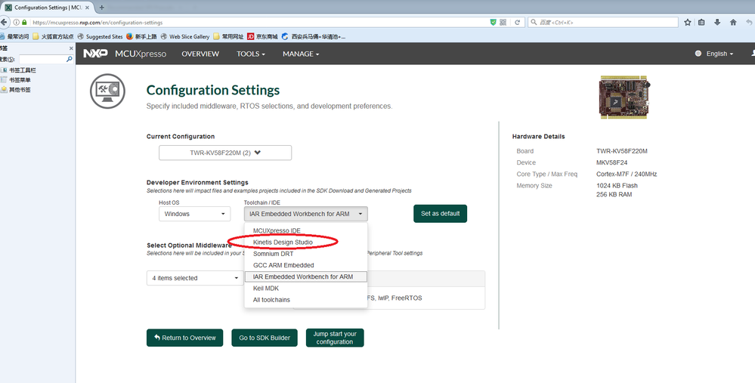The height and width of the screenshot is (383, 755).
Task: Choose Somnium DRT toolchain option
Action: (x=306, y=254)
